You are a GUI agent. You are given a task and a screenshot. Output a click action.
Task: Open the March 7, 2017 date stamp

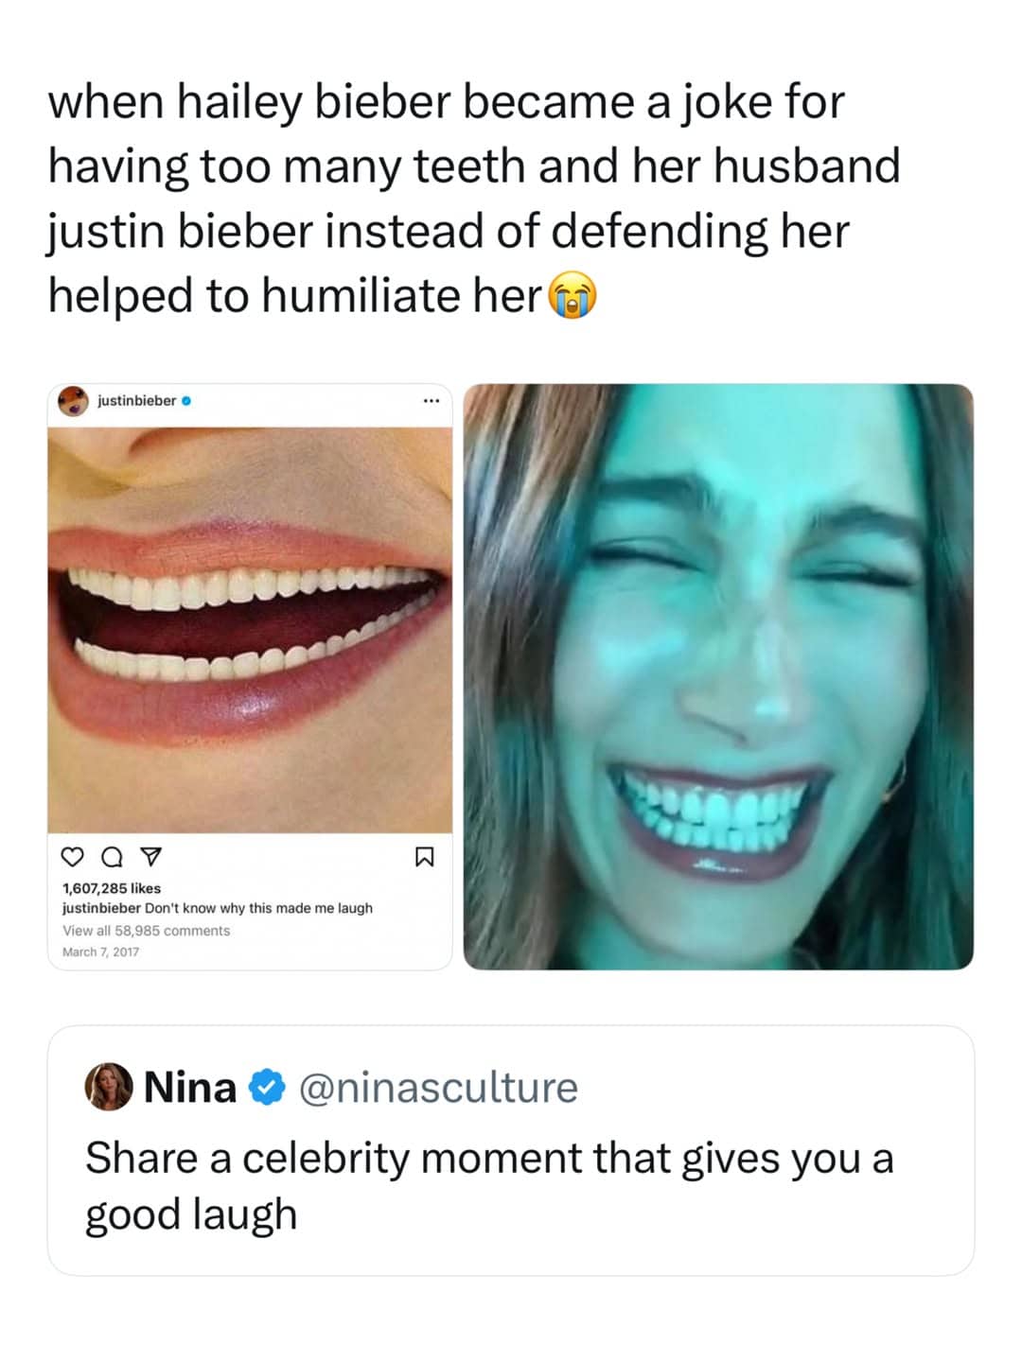(x=100, y=952)
